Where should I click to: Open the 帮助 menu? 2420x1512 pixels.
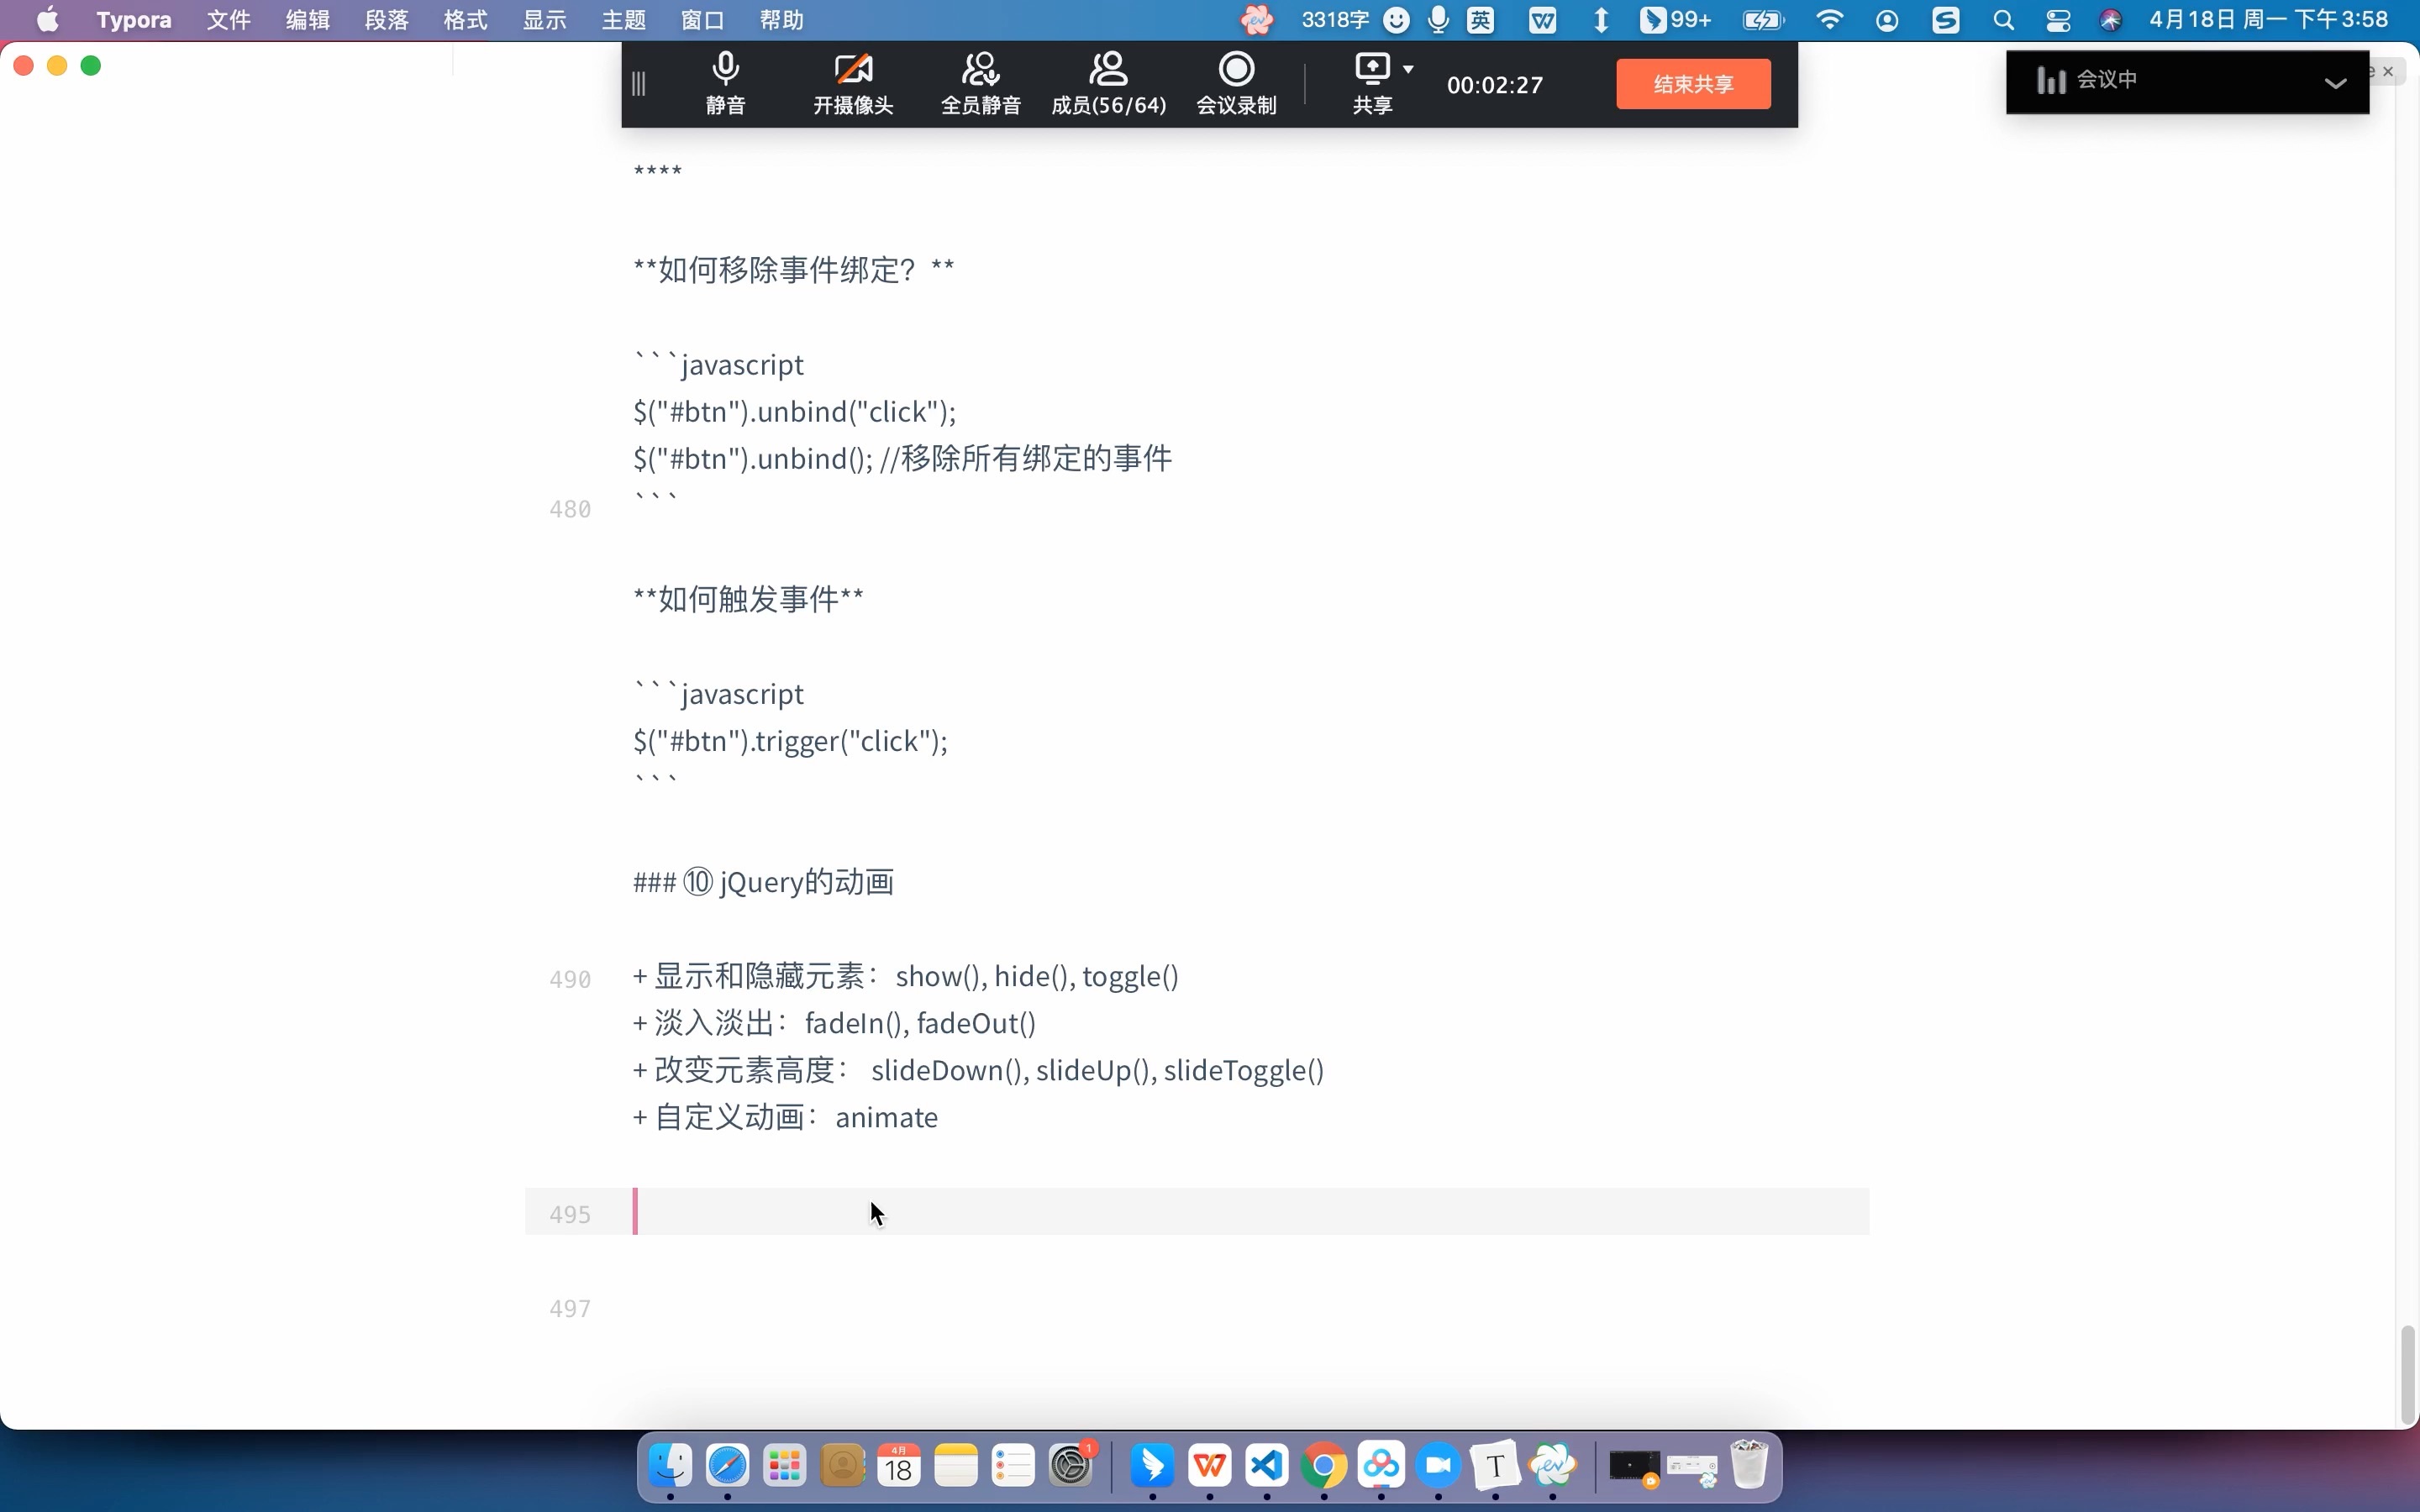pos(781,19)
